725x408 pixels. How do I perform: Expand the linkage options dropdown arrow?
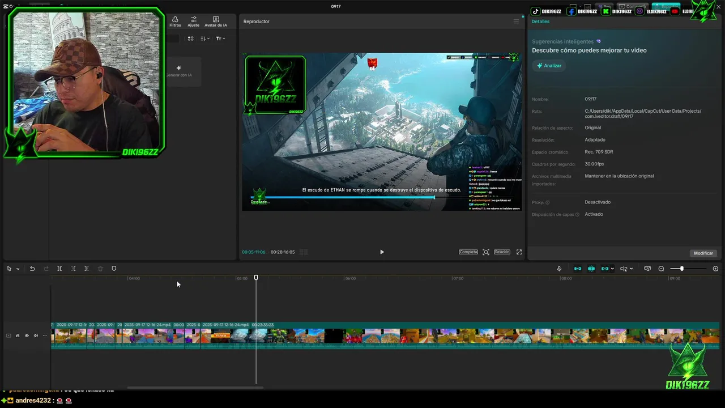point(612,269)
